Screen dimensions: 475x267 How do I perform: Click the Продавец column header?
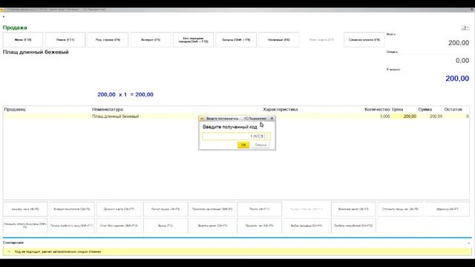[x=15, y=109]
